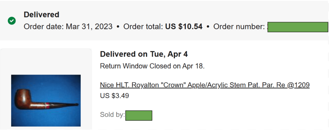This screenshot has height=130, width=329.
Task: Open the Royalton Crown Apple pipe listing link
Action: click(205, 85)
